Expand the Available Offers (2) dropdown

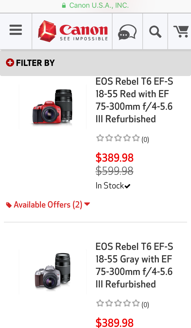[48, 205]
